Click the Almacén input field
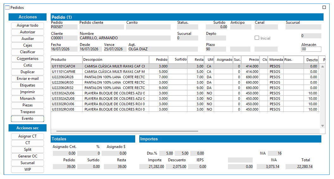The image size is (334, 179). (x=311, y=49)
